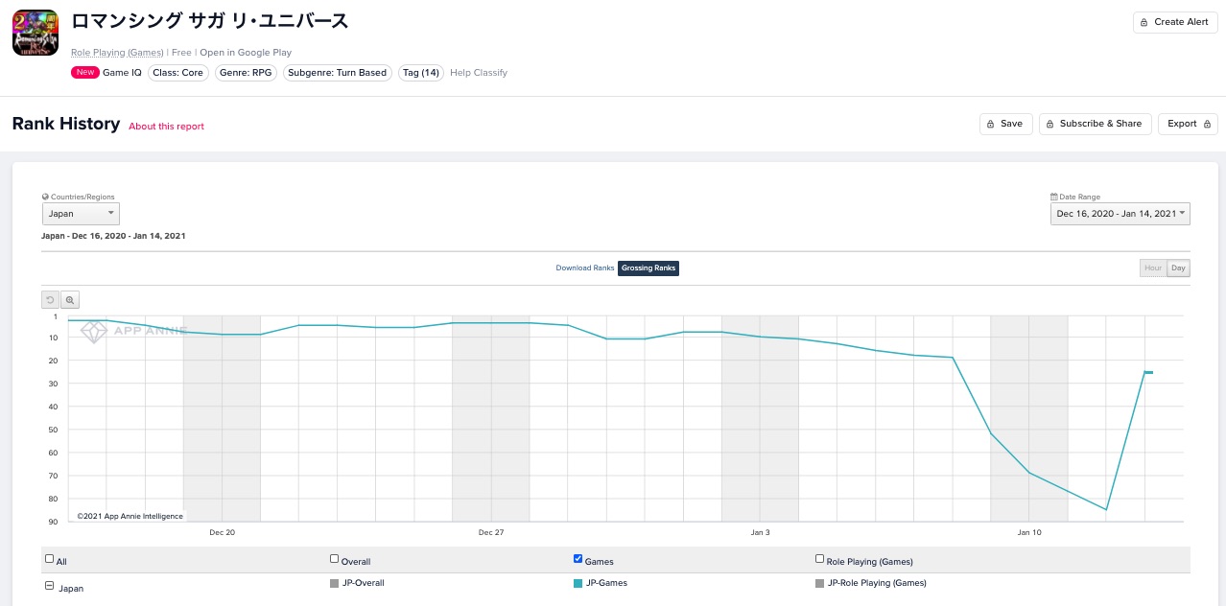Click the Genre: RPG tag

(247, 73)
